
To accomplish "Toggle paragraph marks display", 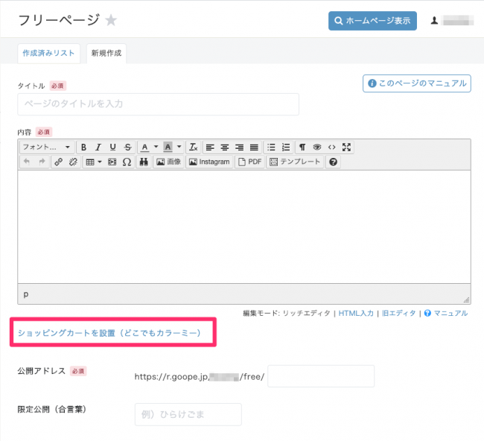I will tap(302, 147).
